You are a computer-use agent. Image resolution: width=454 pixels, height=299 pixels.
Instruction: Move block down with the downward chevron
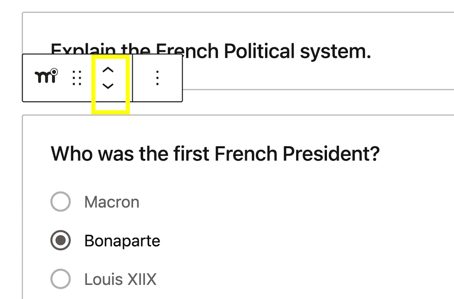coord(108,86)
